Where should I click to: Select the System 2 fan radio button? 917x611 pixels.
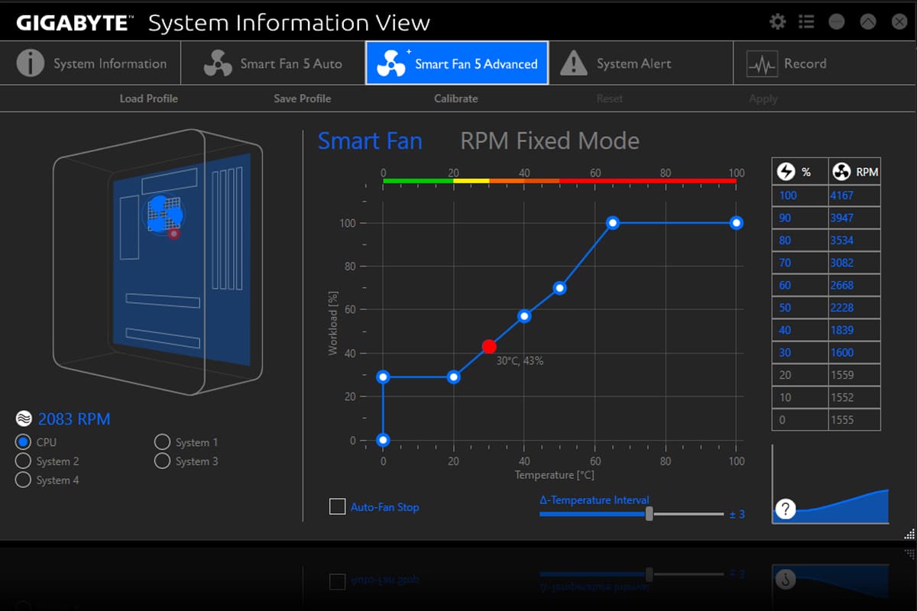click(23, 461)
